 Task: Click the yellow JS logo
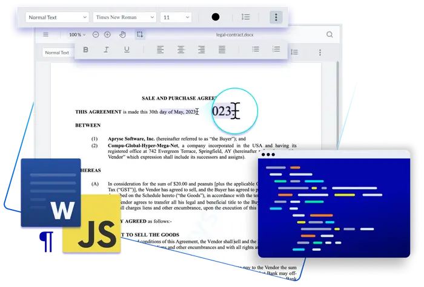coord(91,224)
